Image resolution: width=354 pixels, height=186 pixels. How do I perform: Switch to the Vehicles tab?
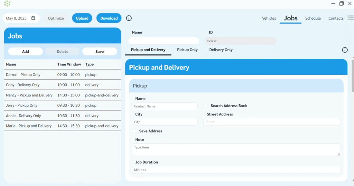[269, 18]
